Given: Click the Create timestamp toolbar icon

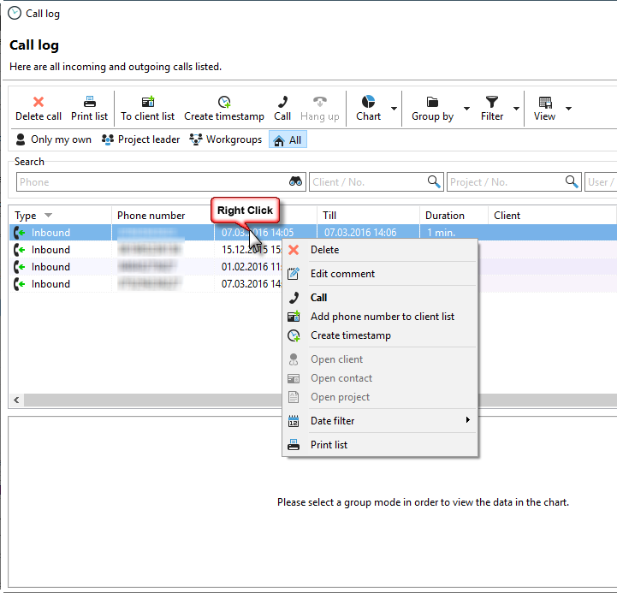Looking at the screenshot, I should tap(224, 102).
